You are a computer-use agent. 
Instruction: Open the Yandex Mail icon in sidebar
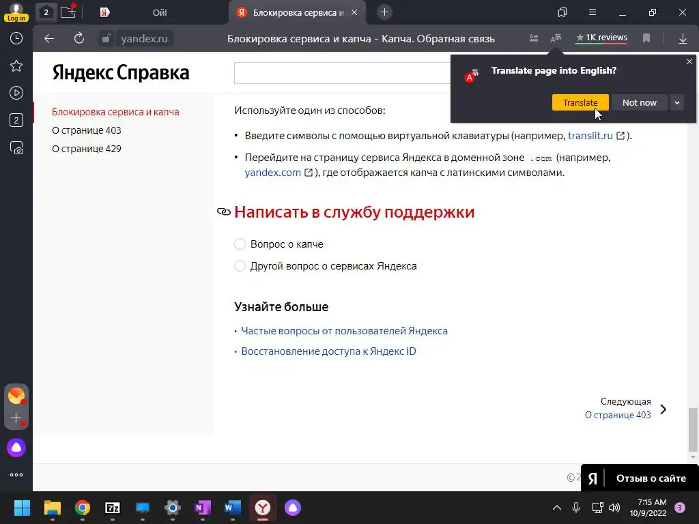16,396
